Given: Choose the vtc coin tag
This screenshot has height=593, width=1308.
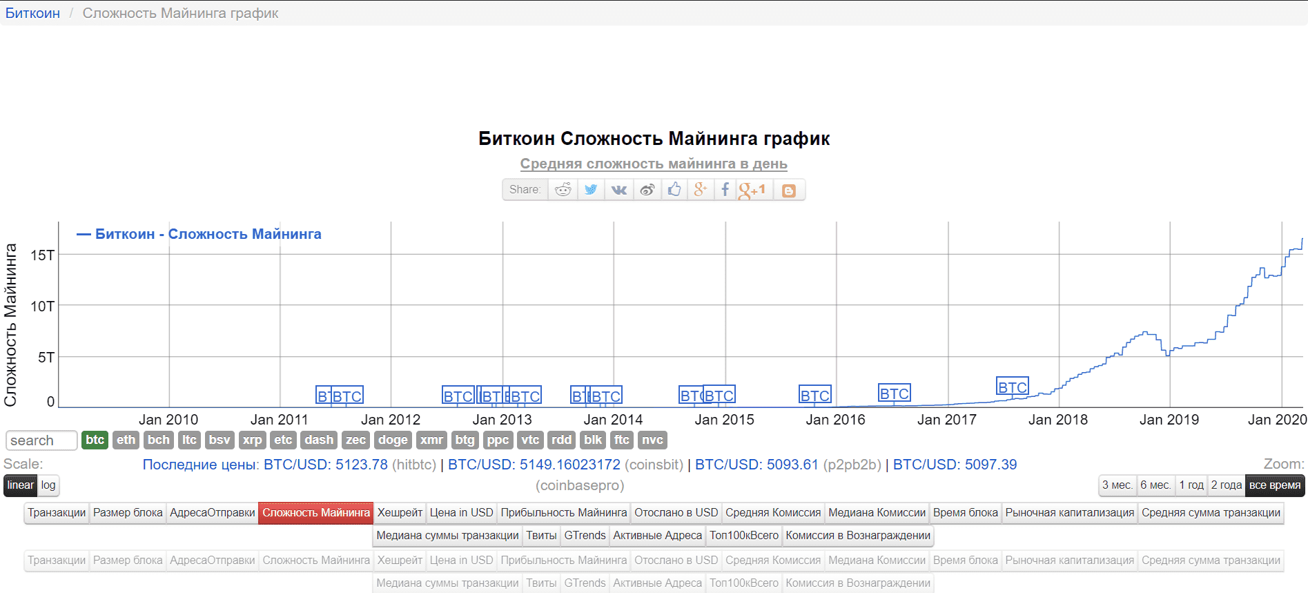Looking at the screenshot, I should coord(530,440).
